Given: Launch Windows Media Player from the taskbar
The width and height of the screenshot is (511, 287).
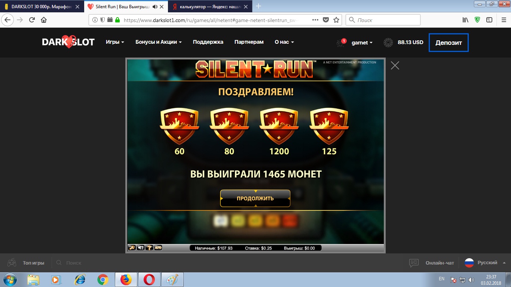Looking at the screenshot, I should pos(56,280).
